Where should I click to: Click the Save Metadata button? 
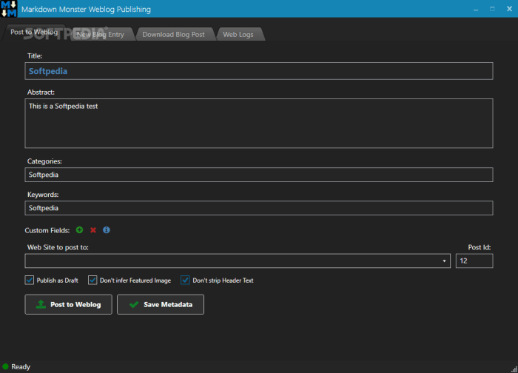[x=161, y=304]
